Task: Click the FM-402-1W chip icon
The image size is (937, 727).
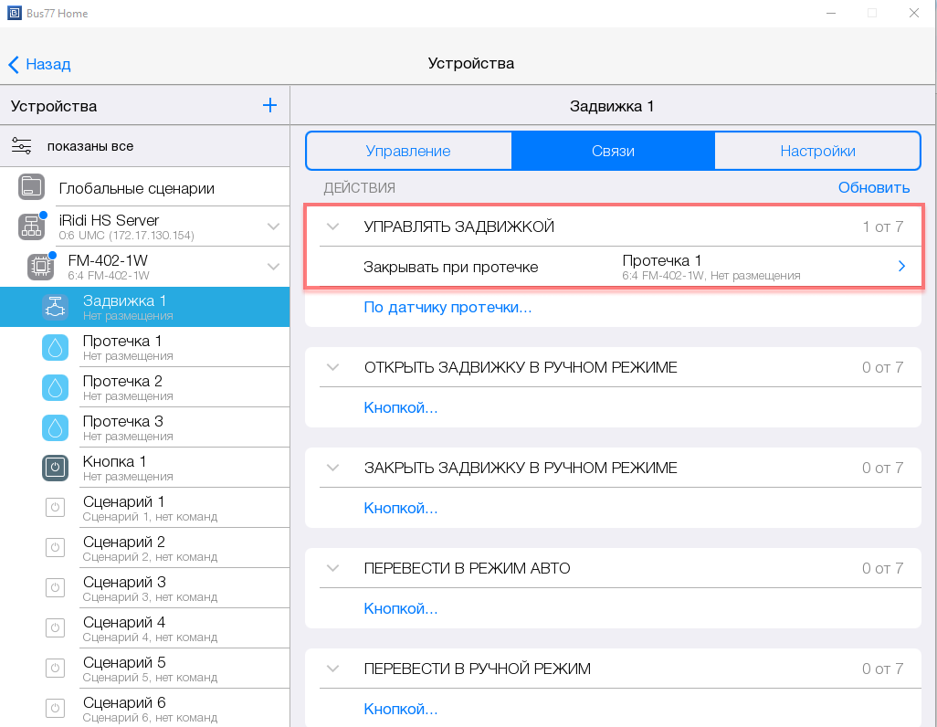Action: [40, 267]
